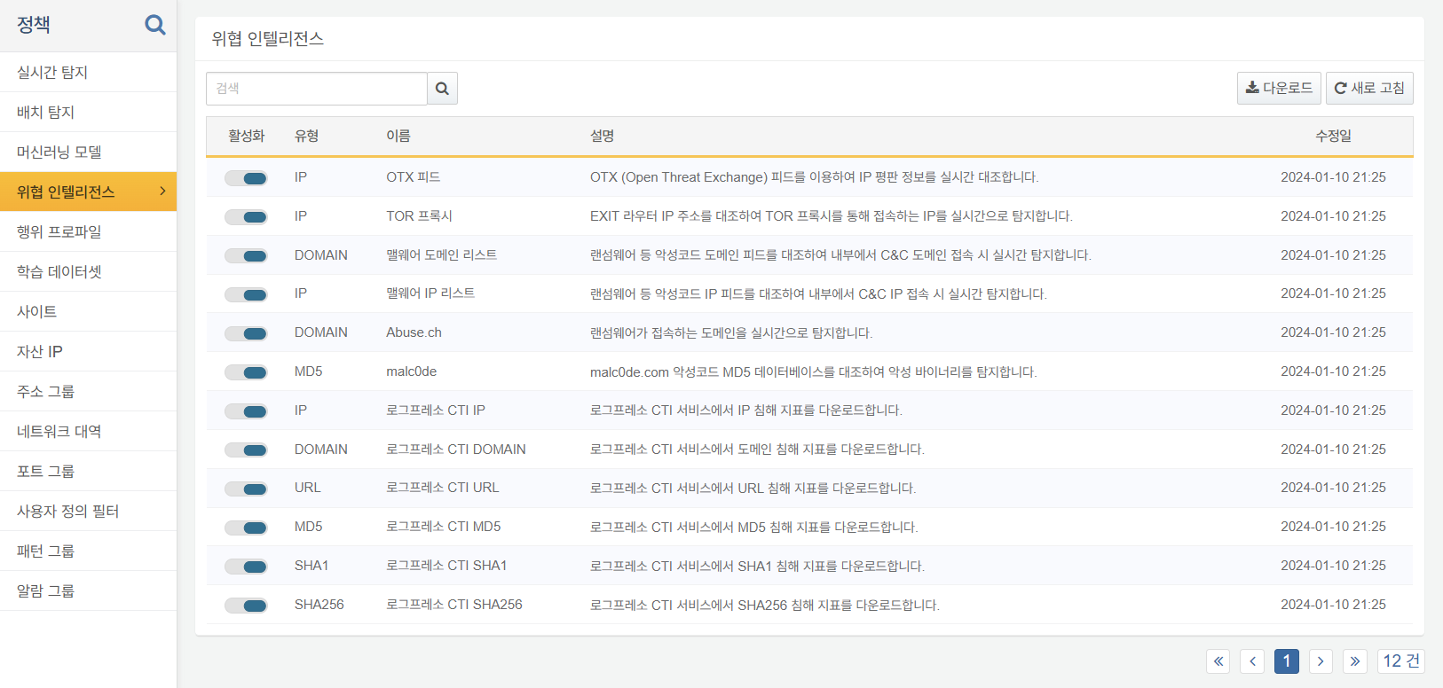The width and height of the screenshot is (1443, 688).
Task: Click the 유형 column header
Action: 307,136
